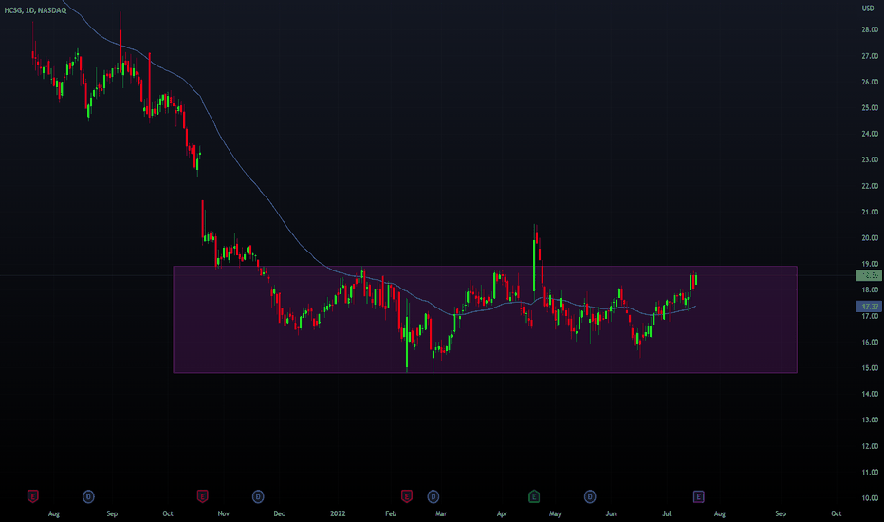
Task: Click the 10.00 price axis label
Action: click(x=870, y=498)
